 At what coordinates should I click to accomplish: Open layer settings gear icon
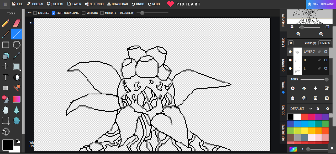(x=291, y=43)
